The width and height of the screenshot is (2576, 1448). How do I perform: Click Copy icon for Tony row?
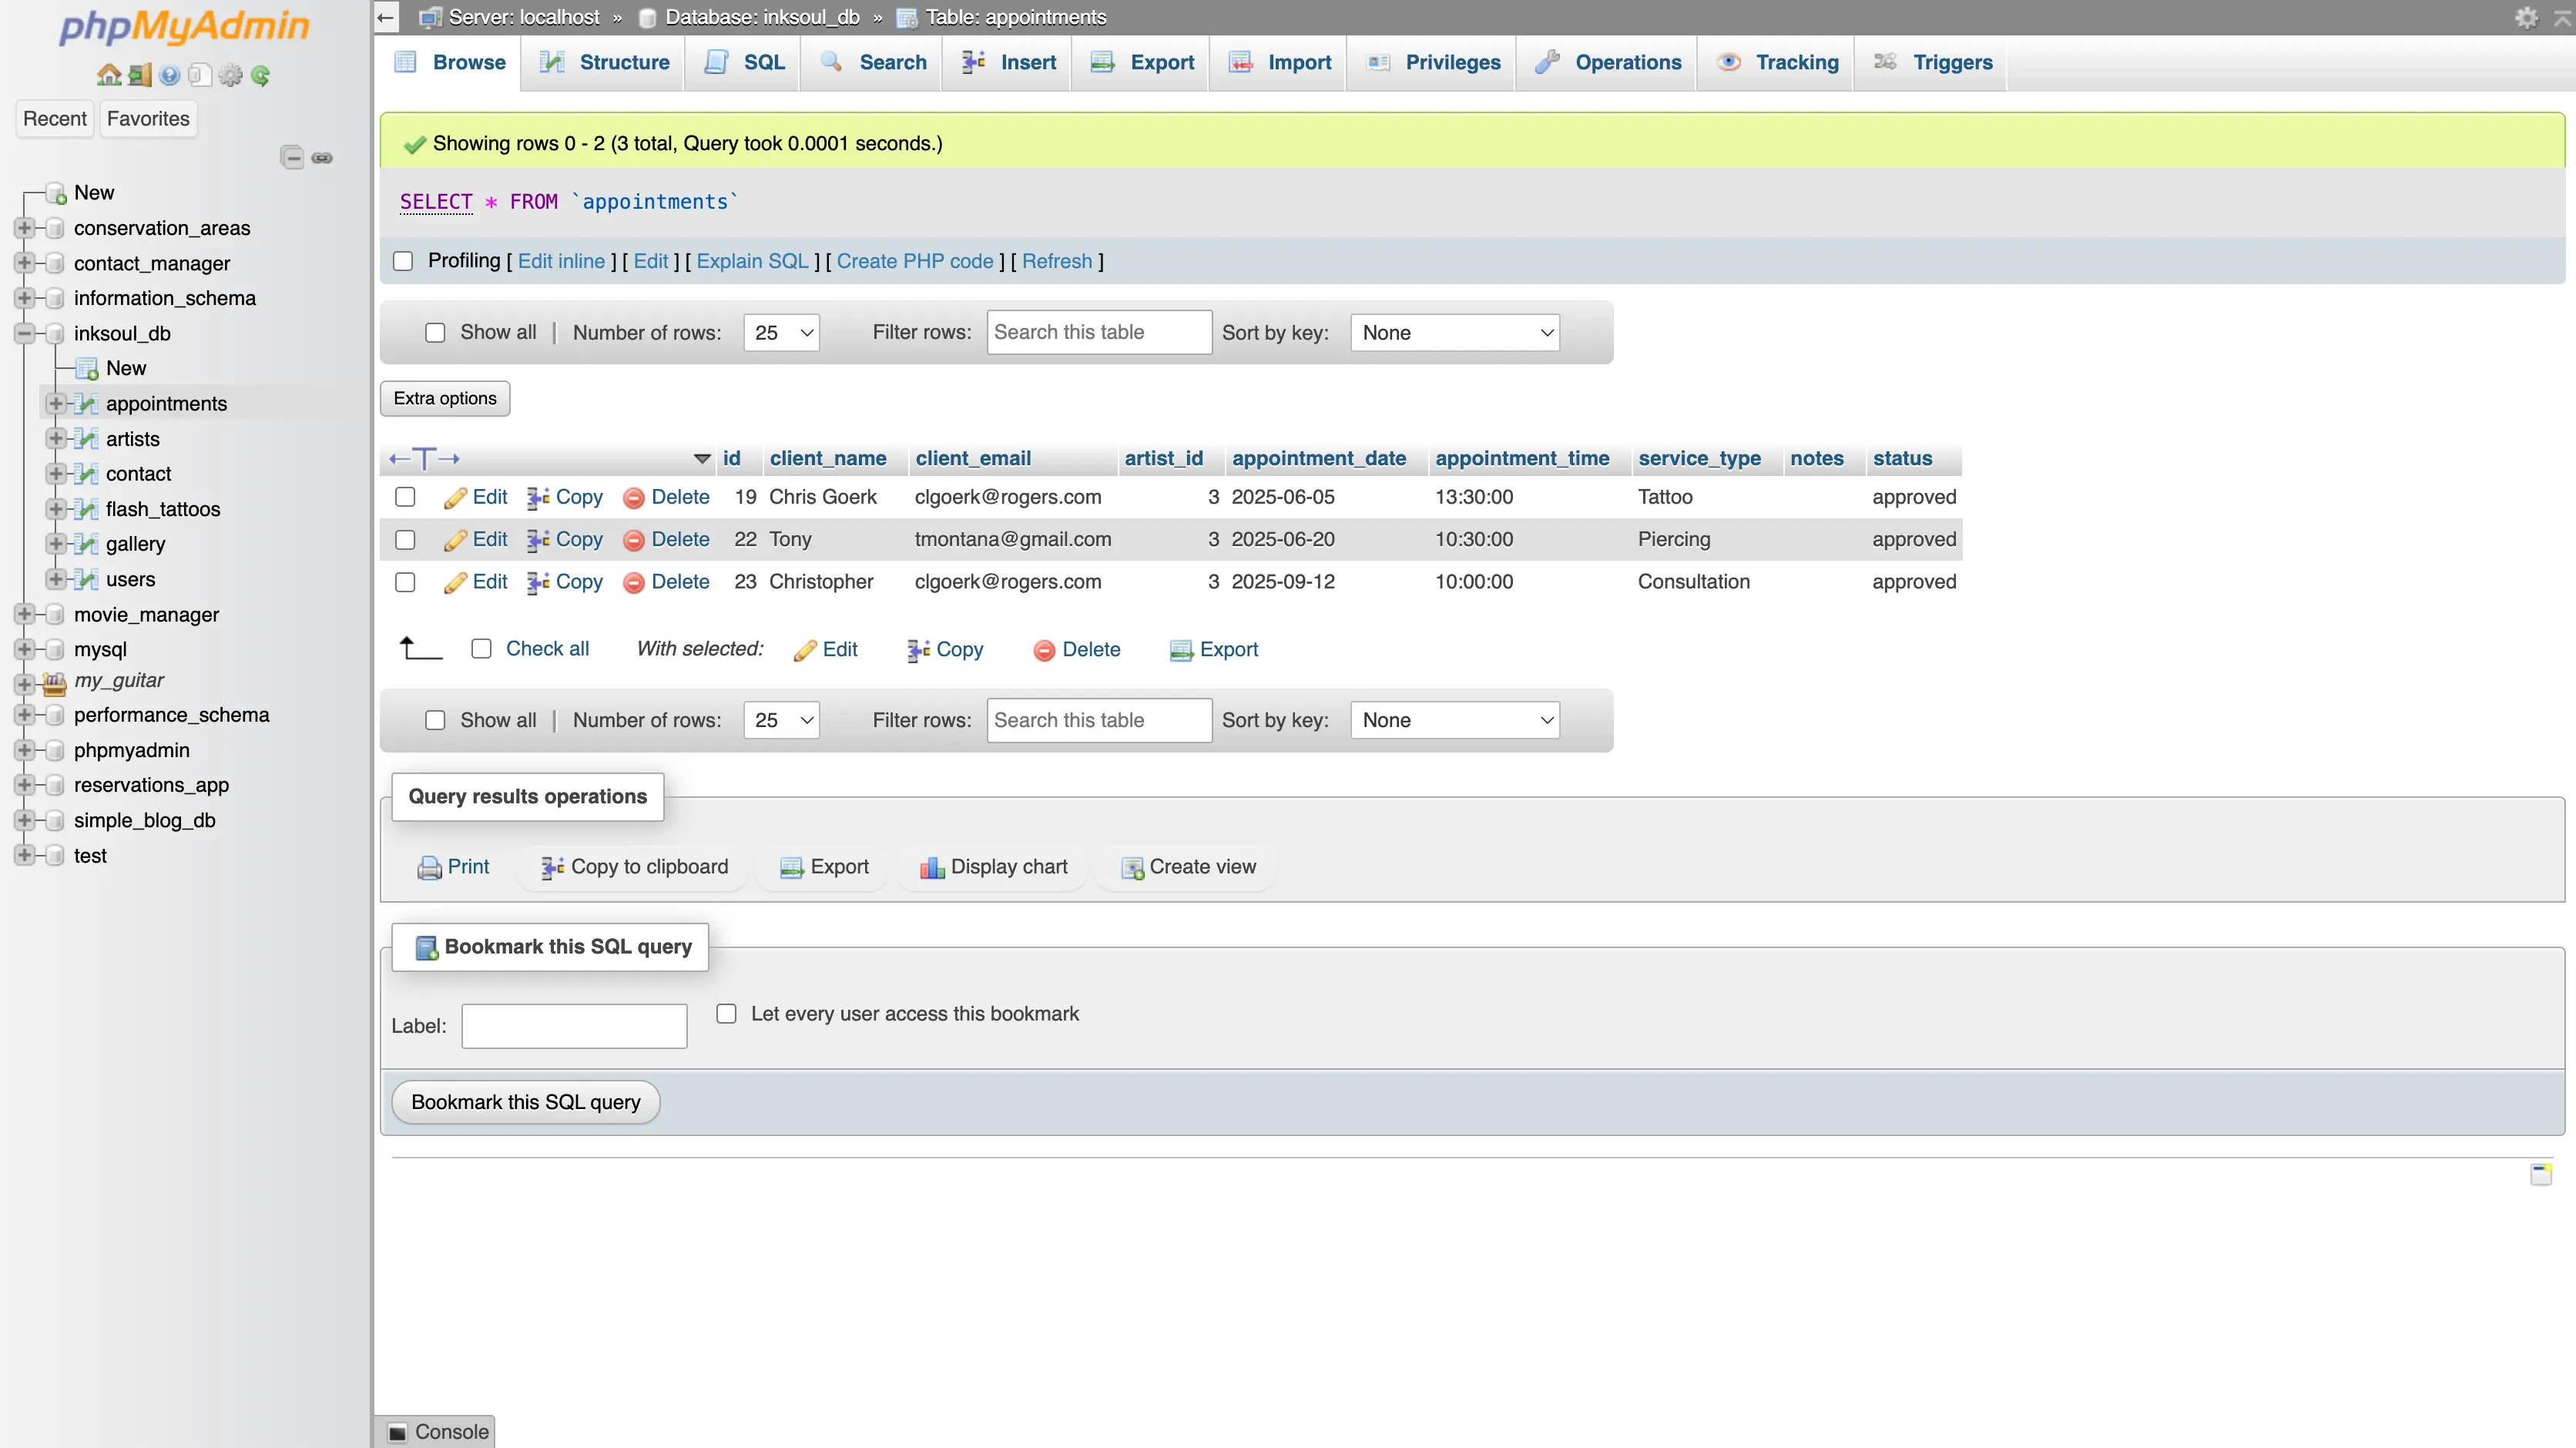538,540
